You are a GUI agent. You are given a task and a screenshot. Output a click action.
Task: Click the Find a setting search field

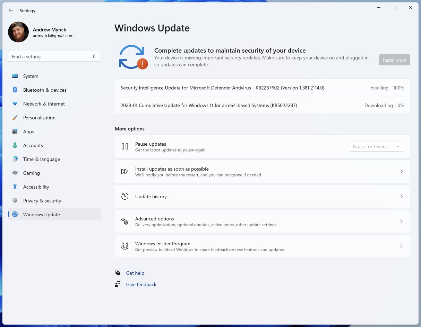coord(54,56)
